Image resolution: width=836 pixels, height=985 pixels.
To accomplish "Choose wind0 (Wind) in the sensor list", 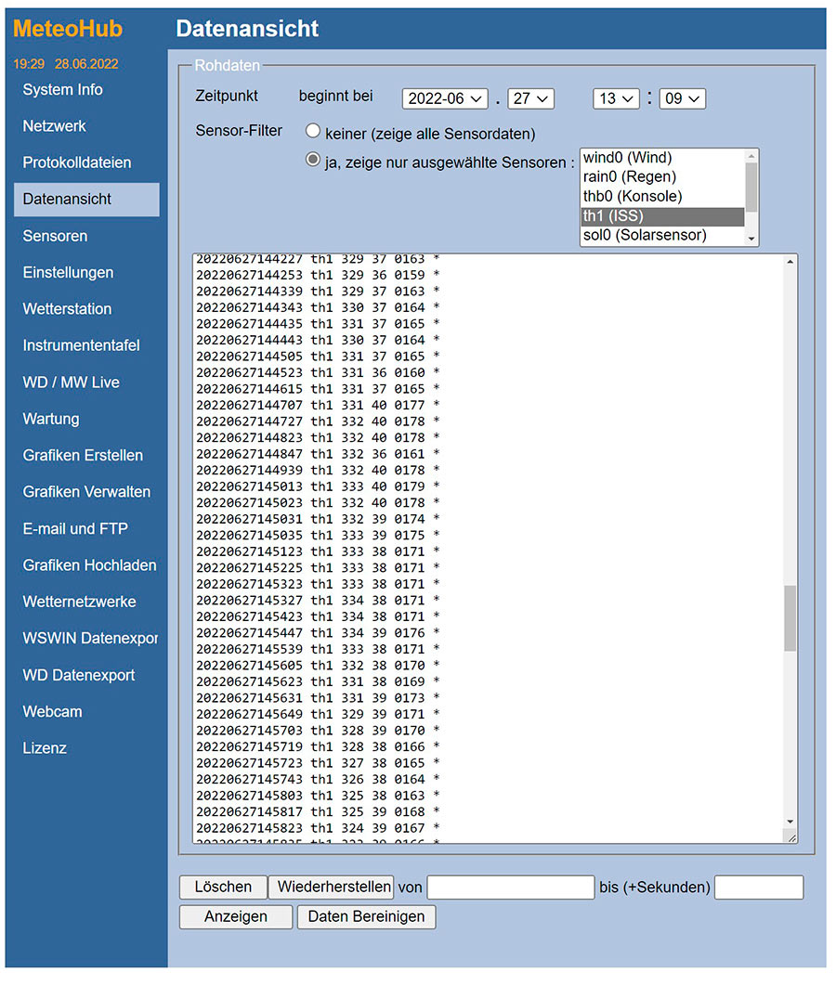I will (627, 158).
